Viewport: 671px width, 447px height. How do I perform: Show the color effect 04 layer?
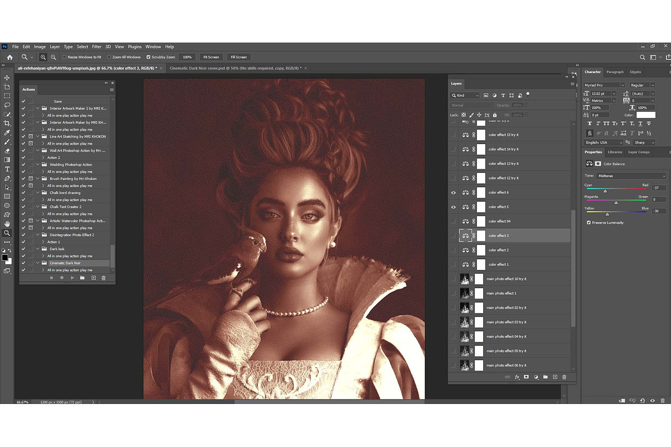coord(453,221)
